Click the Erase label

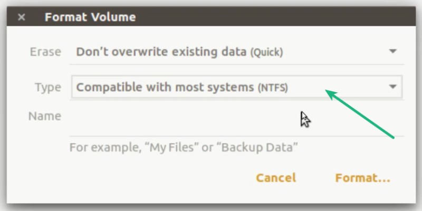pos(45,52)
